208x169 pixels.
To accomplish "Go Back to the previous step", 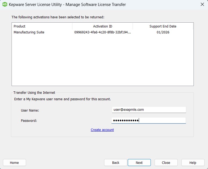I will click(x=116, y=163).
